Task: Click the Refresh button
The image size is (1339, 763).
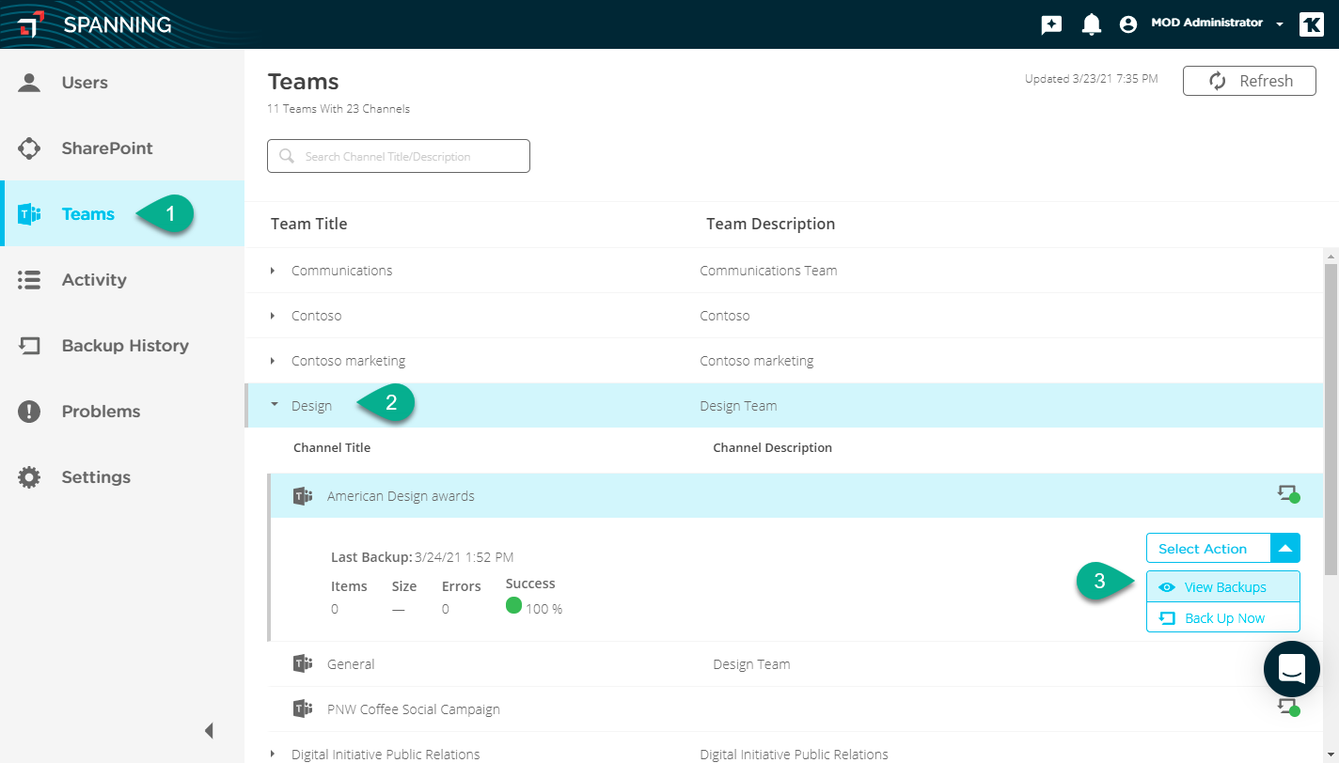Action: pyautogui.click(x=1249, y=81)
